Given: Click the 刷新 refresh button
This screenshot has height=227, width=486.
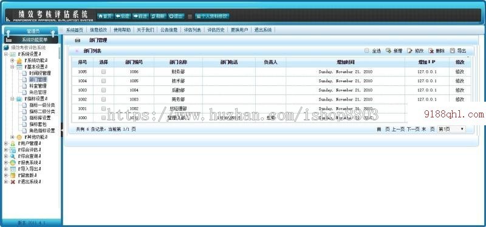Looking at the screenshot, I should [x=159, y=16].
